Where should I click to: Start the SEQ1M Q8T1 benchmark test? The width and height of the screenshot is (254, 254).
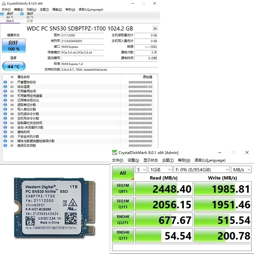(123, 188)
